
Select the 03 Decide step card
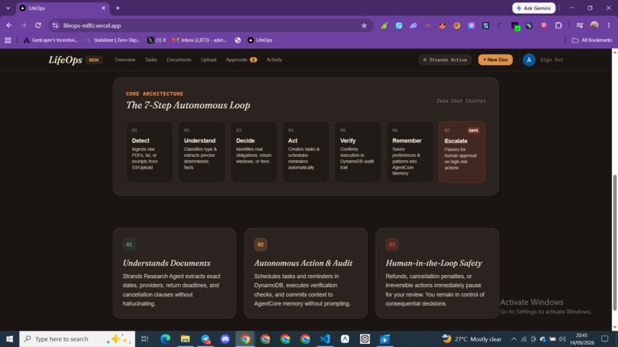tap(254, 152)
